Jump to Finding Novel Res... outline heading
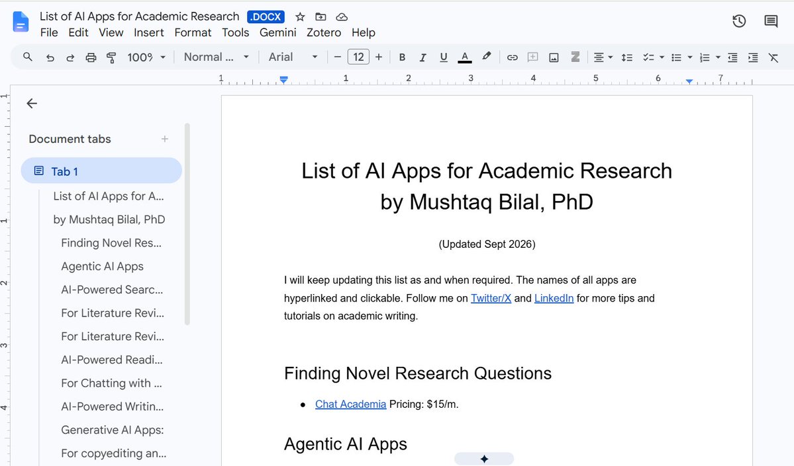The width and height of the screenshot is (794, 466). [111, 243]
